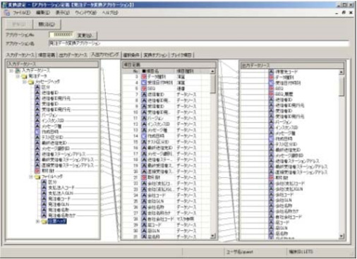Switch to the 選択条件 tab
357x259 pixels.
(131, 55)
